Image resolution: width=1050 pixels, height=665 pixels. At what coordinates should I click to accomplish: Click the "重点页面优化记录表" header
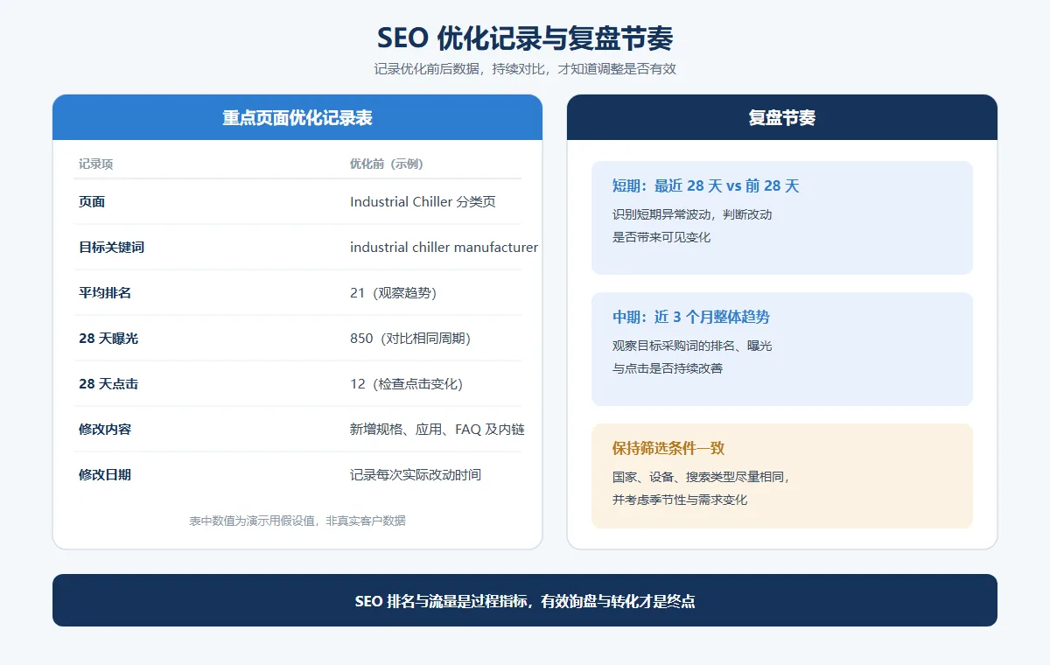tap(297, 118)
